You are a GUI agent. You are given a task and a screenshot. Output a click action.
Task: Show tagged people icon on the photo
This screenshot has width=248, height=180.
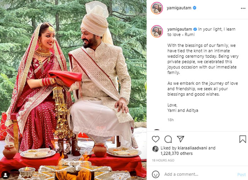pos(6,175)
